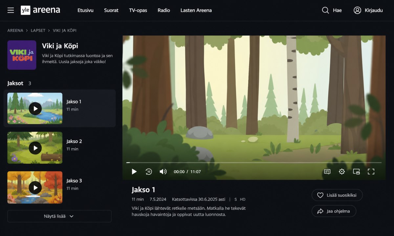Toggle subtitles in the player
The width and height of the screenshot is (394, 236).
(327, 171)
